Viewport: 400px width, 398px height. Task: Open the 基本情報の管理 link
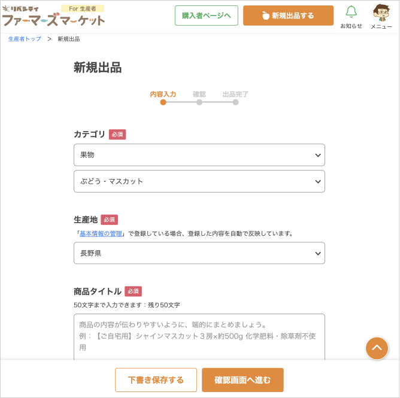tap(101, 233)
